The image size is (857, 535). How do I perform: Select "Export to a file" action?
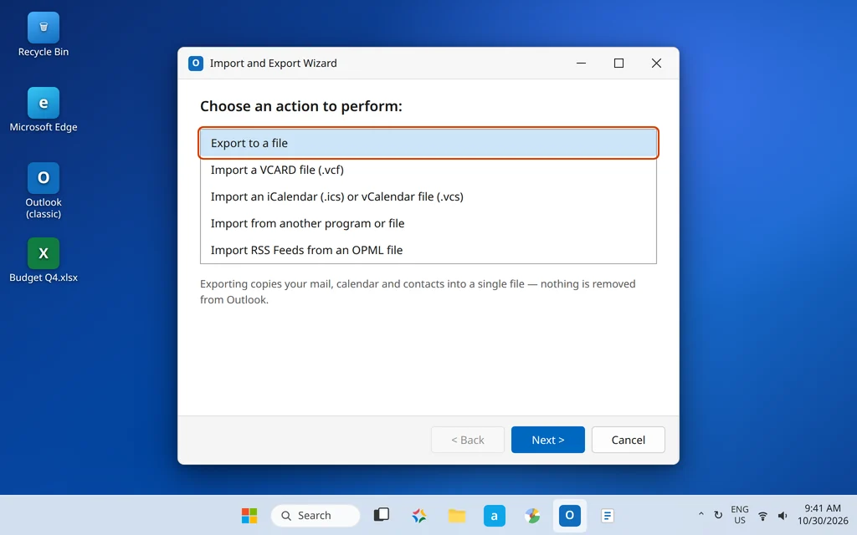(428, 143)
